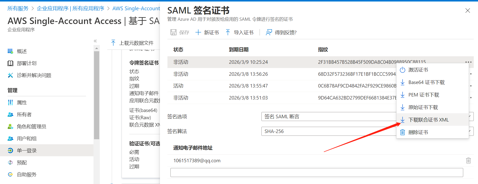
Task: Click the download arrow beside PEM 证书下载
Action: pos(403,95)
